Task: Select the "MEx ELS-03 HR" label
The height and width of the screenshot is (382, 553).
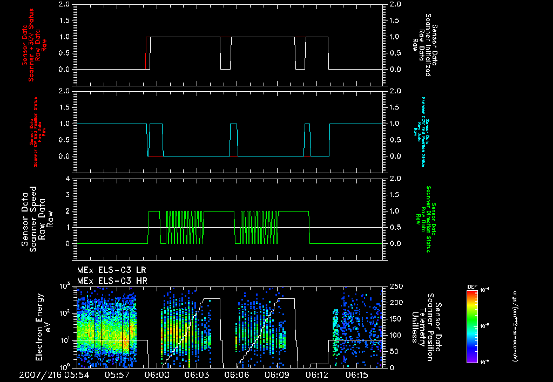Action: tap(112, 281)
